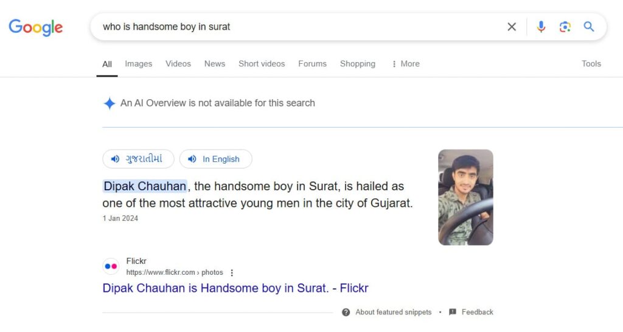The width and height of the screenshot is (623, 332).
Task: Play snippet audio In English
Action: point(215,159)
